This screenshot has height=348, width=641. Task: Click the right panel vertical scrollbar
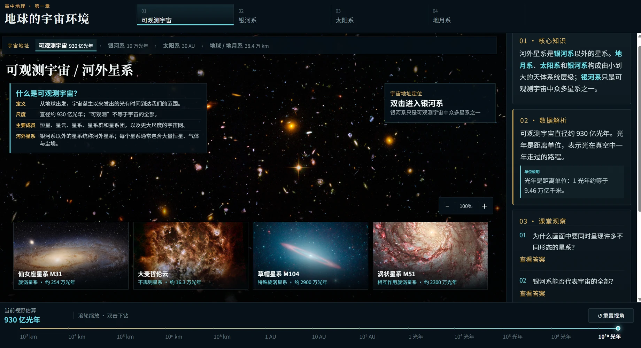(x=639, y=129)
